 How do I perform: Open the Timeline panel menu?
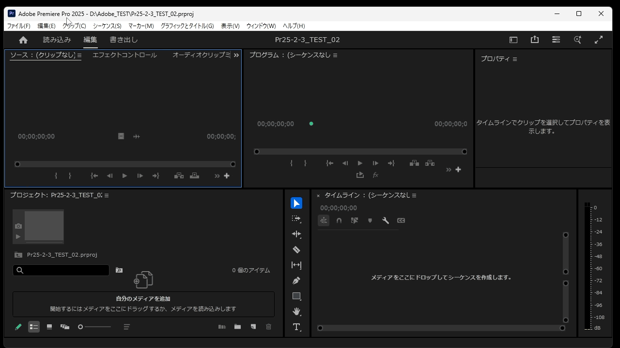414,195
